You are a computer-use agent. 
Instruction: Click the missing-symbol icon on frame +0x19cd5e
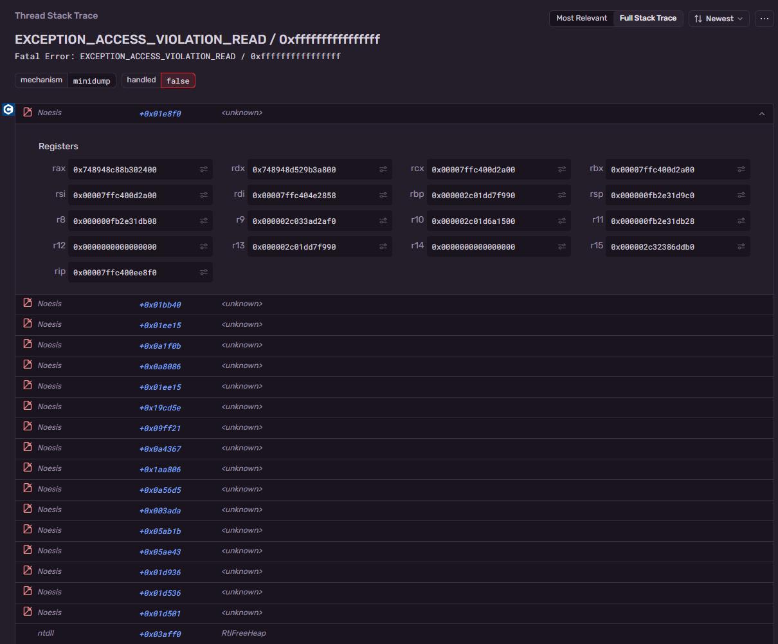[28, 406]
